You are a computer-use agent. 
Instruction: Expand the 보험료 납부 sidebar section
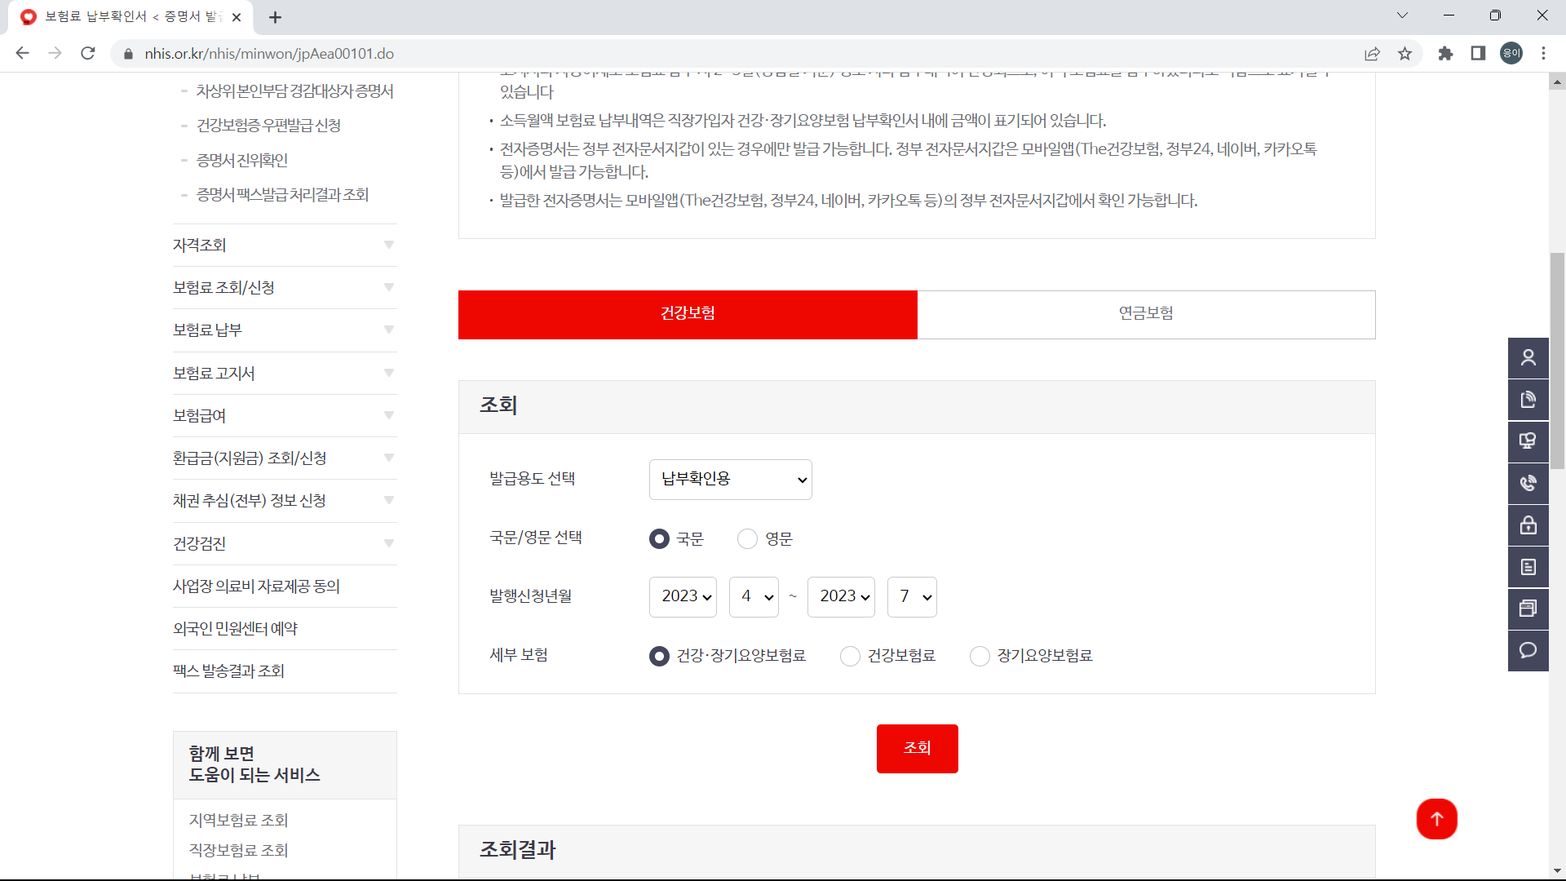pyautogui.click(x=285, y=330)
